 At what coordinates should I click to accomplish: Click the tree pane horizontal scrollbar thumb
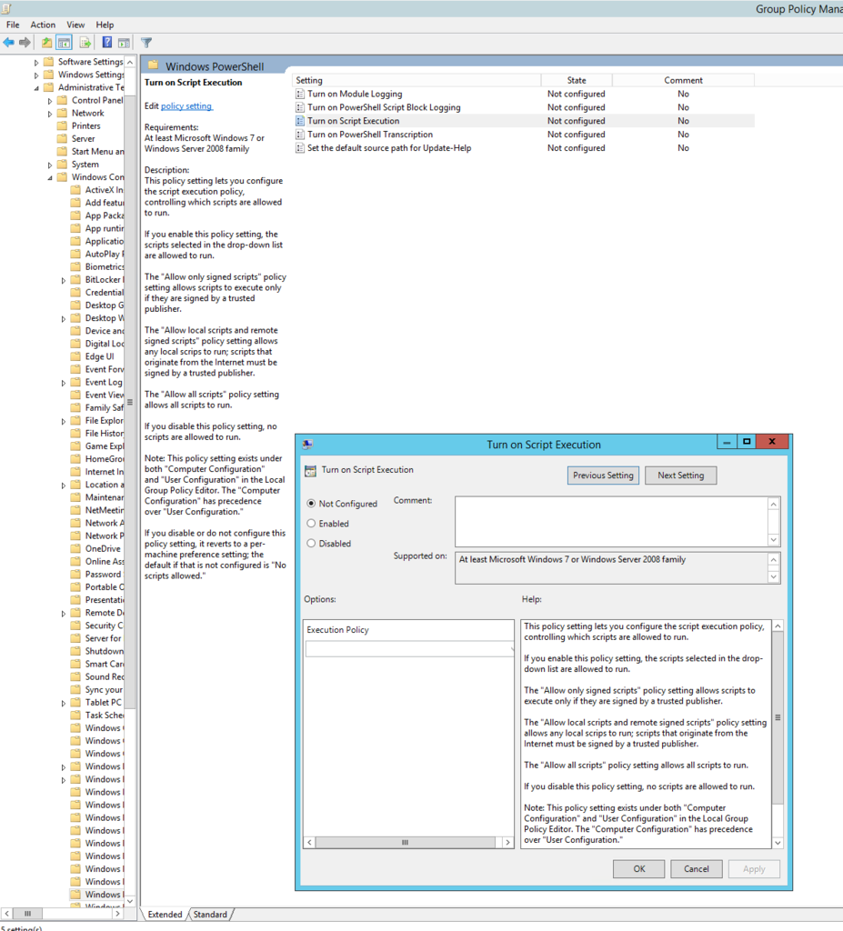pyautogui.click(x=27, y=913)
